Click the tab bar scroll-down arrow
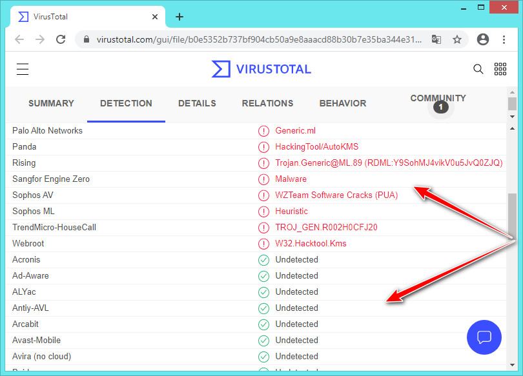 [512, 117]
